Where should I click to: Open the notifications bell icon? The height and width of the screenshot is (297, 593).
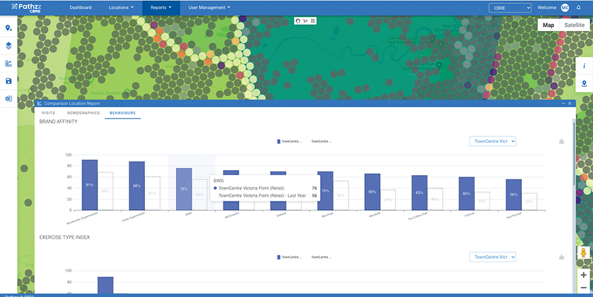coord(579,7)
